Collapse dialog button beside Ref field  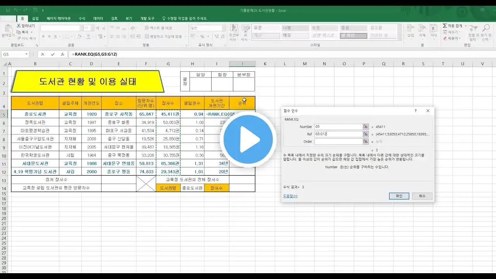(365, 134)
